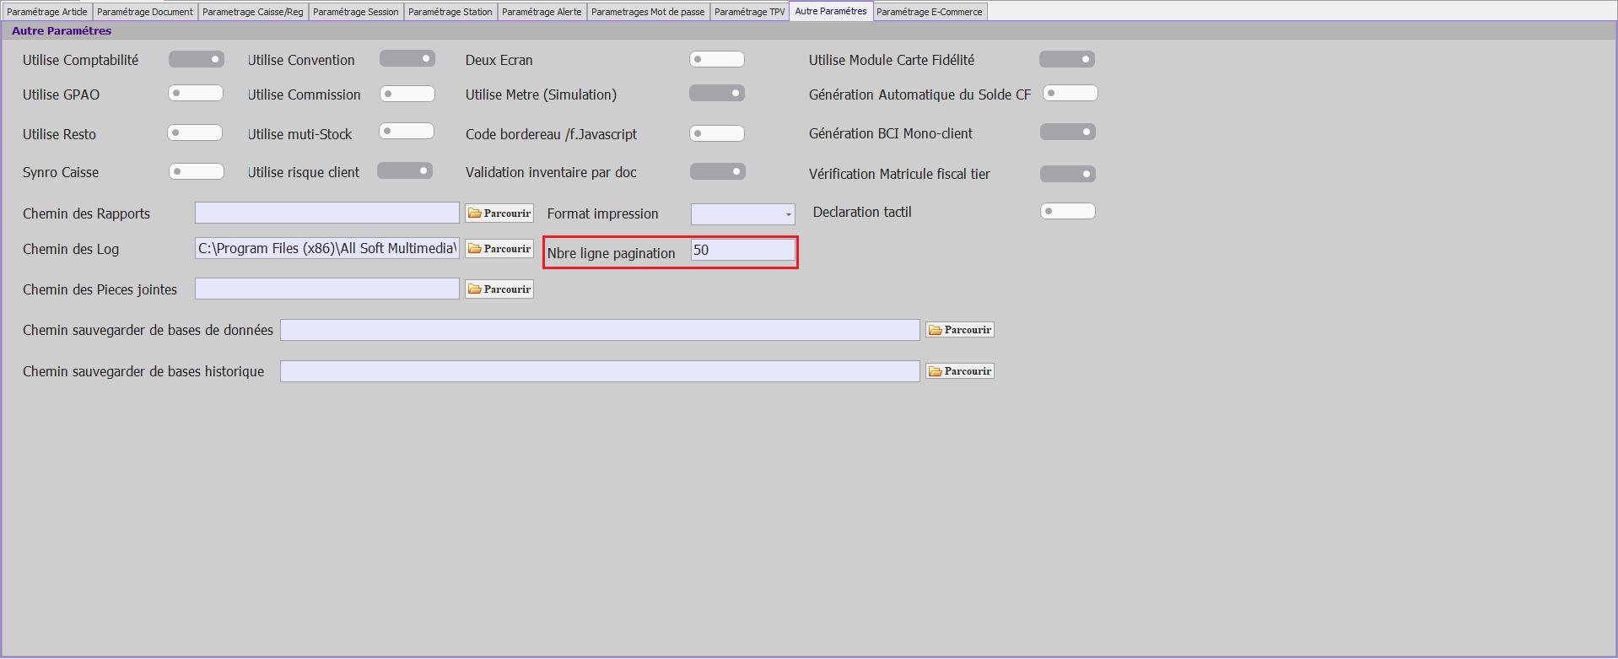The height and width of the screenshot is (659, 1618).
Task: Enable Génération Automatique du Solde CF
Action: point(1071,93)
